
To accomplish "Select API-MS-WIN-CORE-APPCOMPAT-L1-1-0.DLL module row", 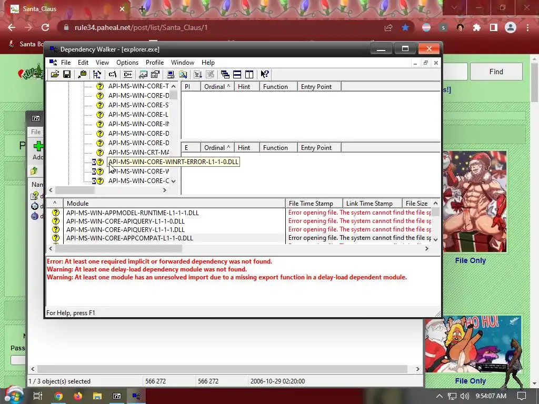I will coord(239,238).
